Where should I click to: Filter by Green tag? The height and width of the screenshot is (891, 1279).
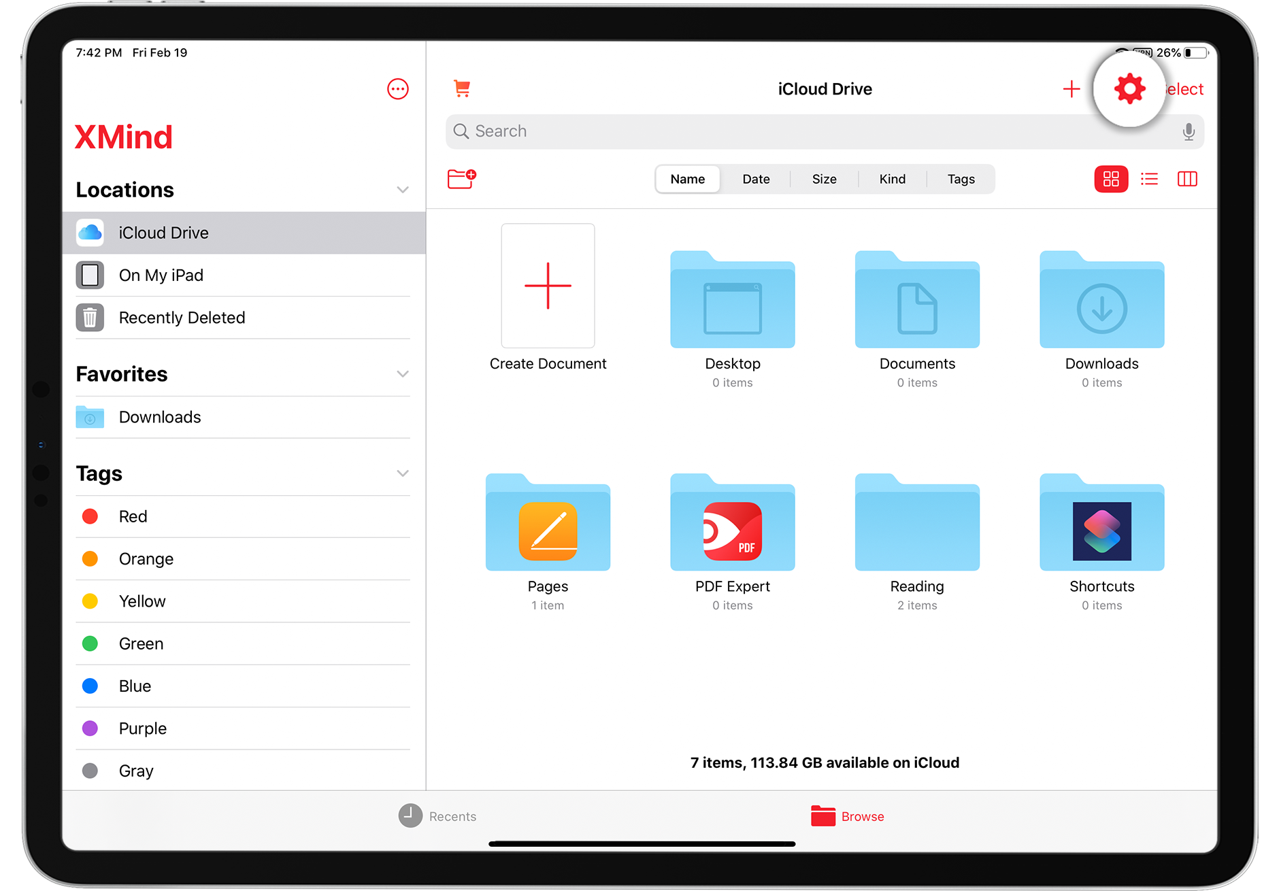244,643
